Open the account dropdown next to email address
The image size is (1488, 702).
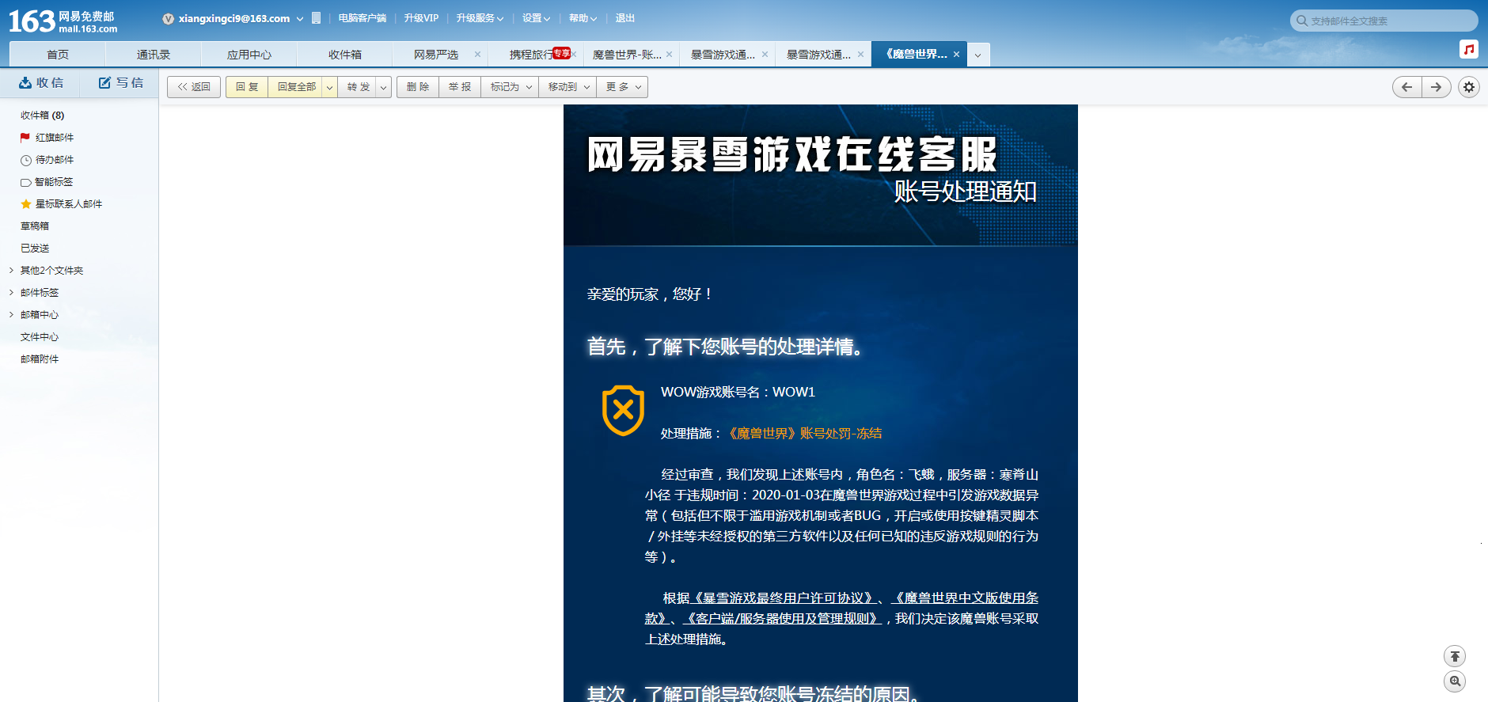coord(300,19)
